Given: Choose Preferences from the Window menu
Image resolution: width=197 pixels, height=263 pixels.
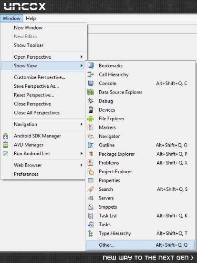Looking at the screenshot, I should (26, 174).
